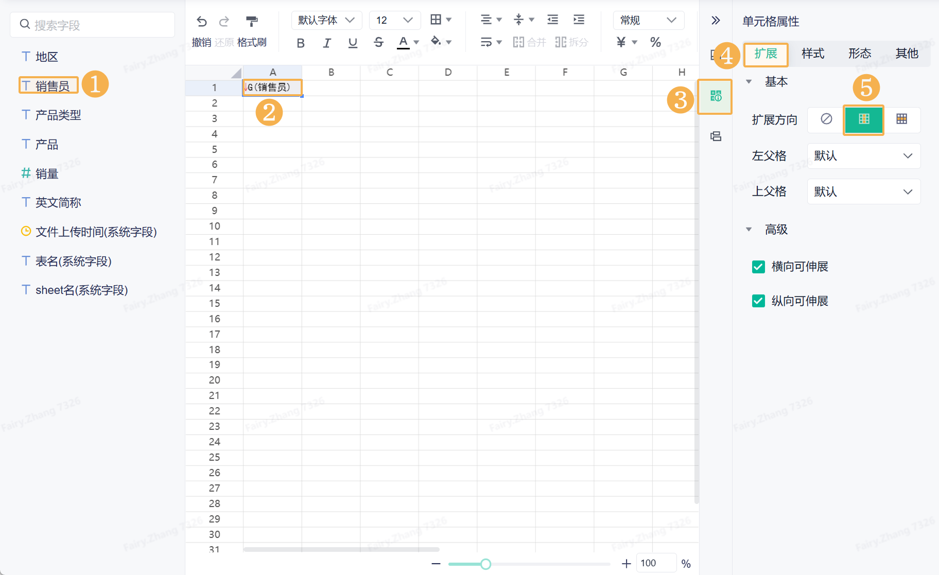Viewport: 939px width, 575px height.
Task: Switch to the 扩展 tab
Action: tap(766, 54)
